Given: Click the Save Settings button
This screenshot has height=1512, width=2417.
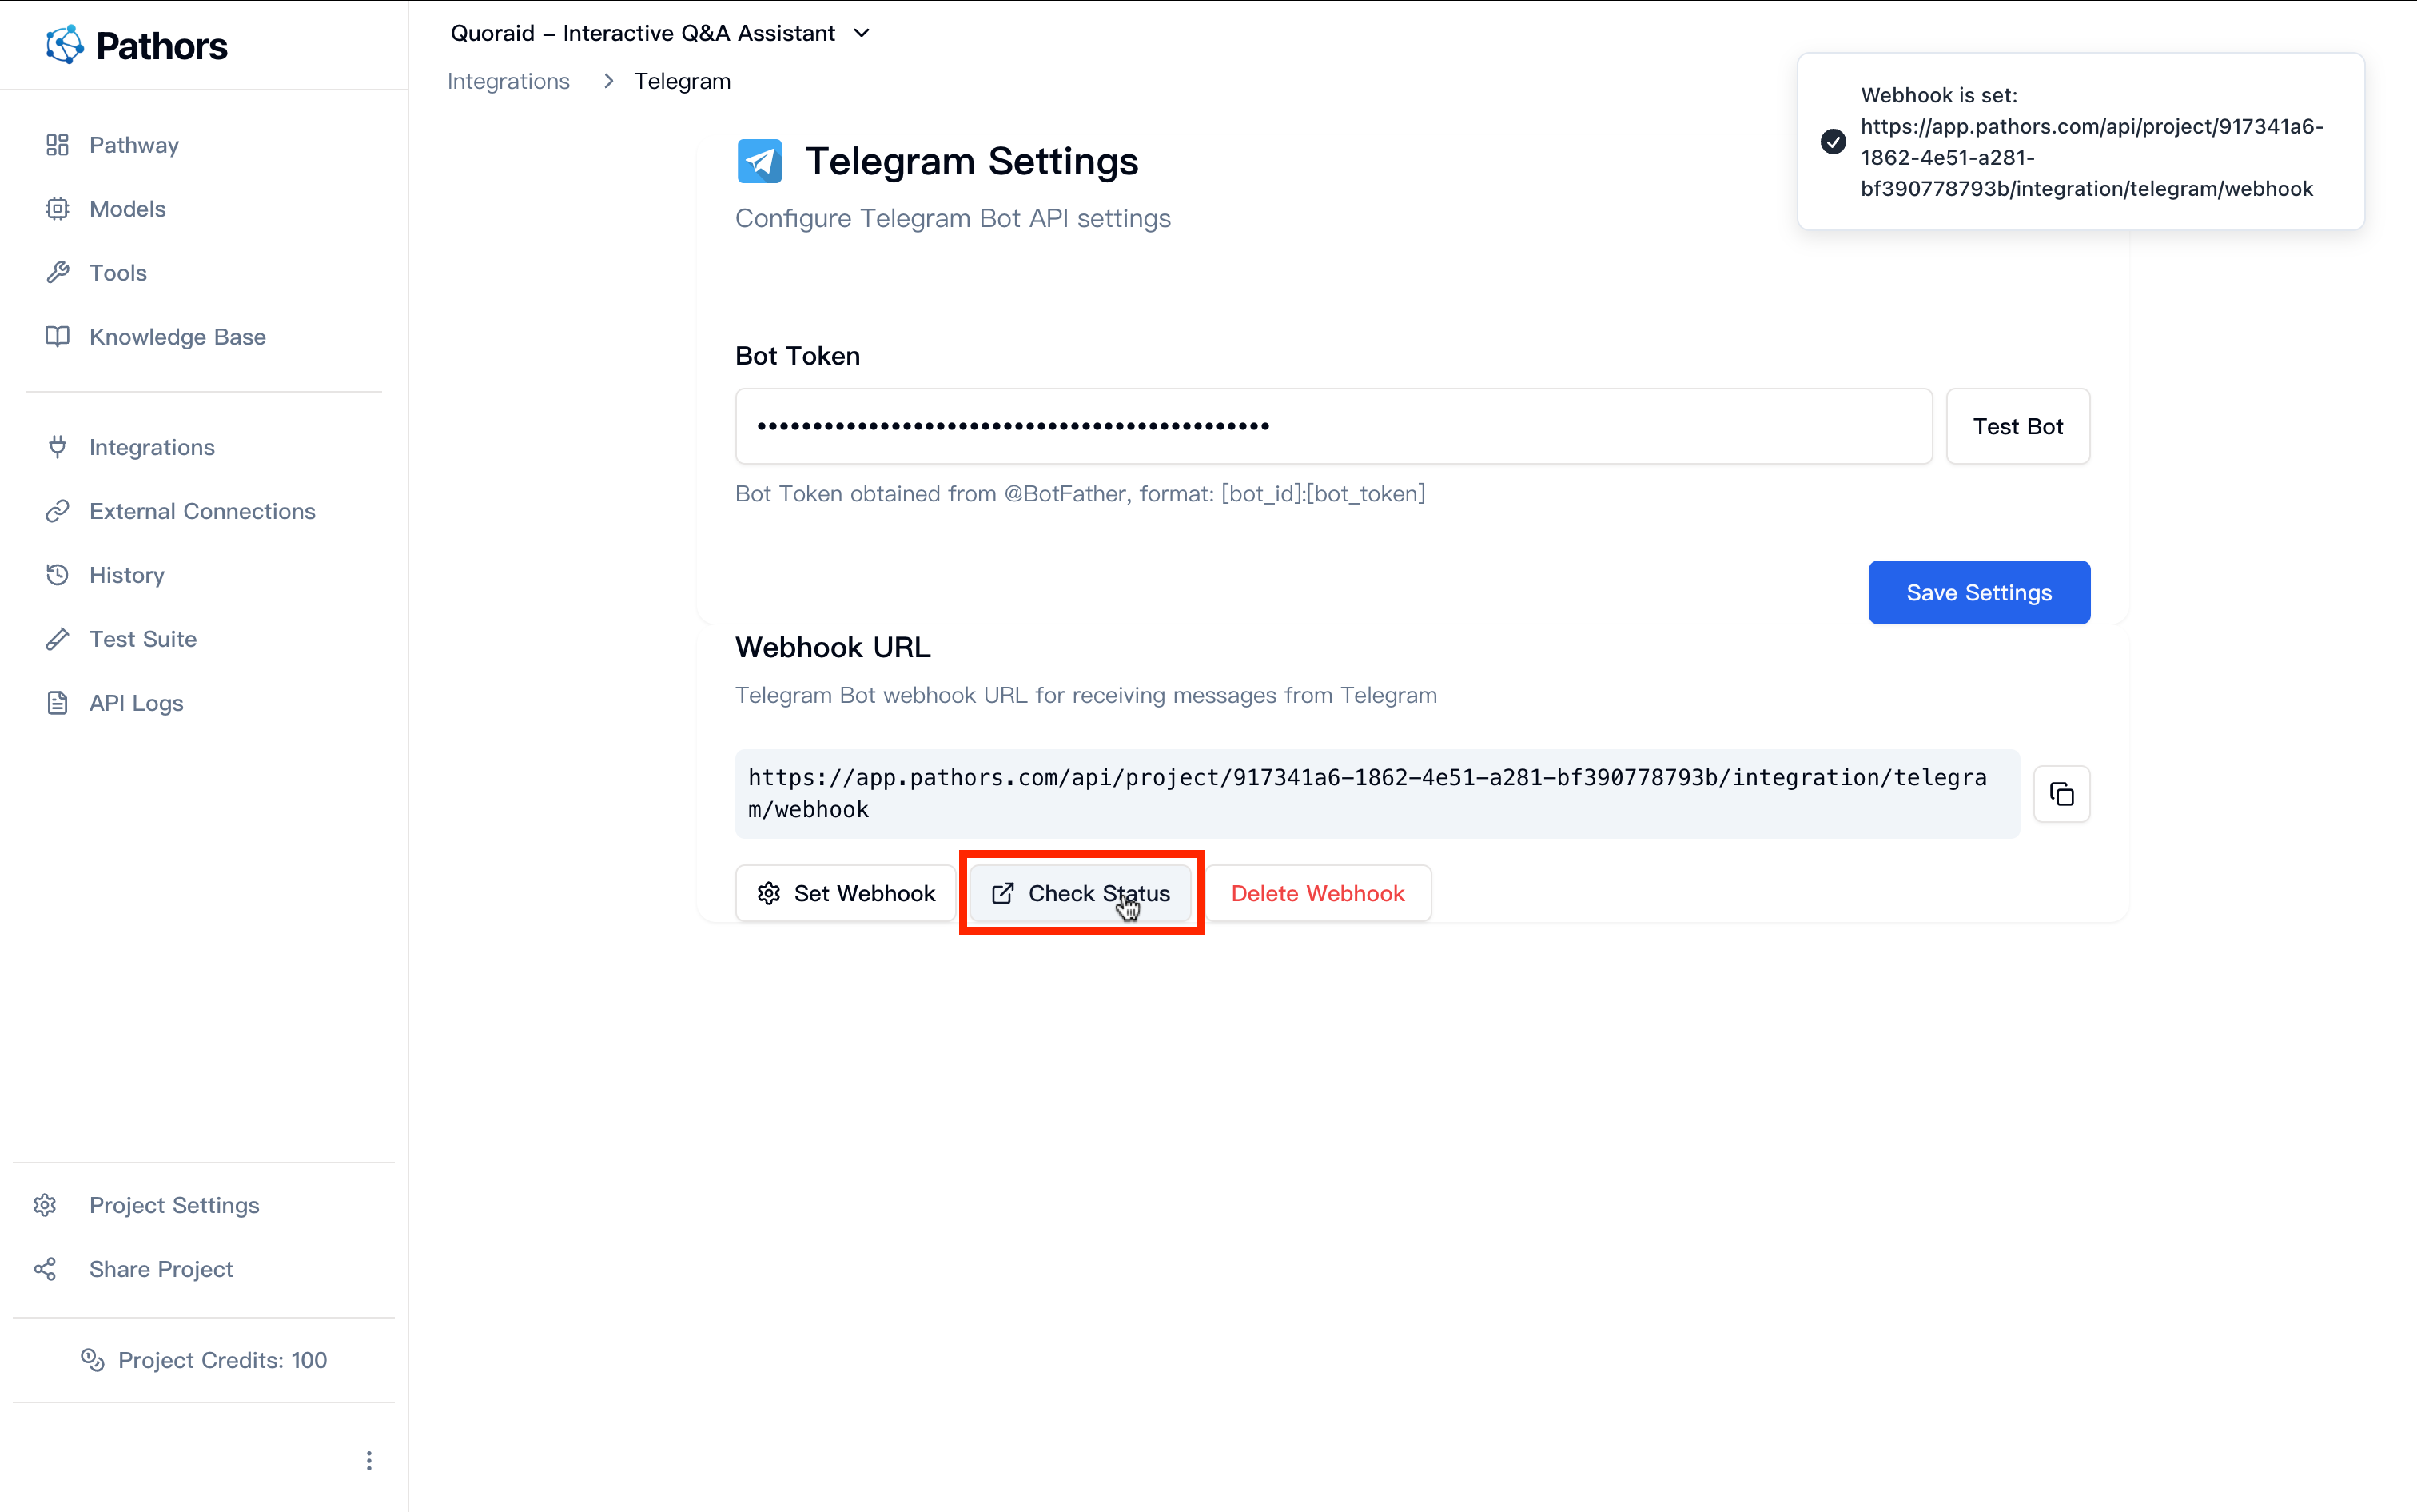Looking at the screenshot, I should 1978,592.
